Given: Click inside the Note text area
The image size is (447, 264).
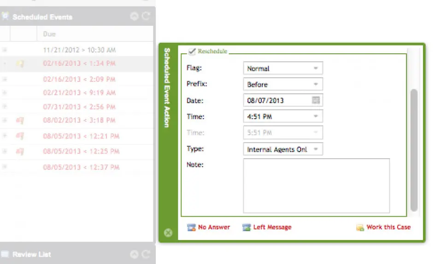Looking at the screenshot, I should tap(316, 186).
